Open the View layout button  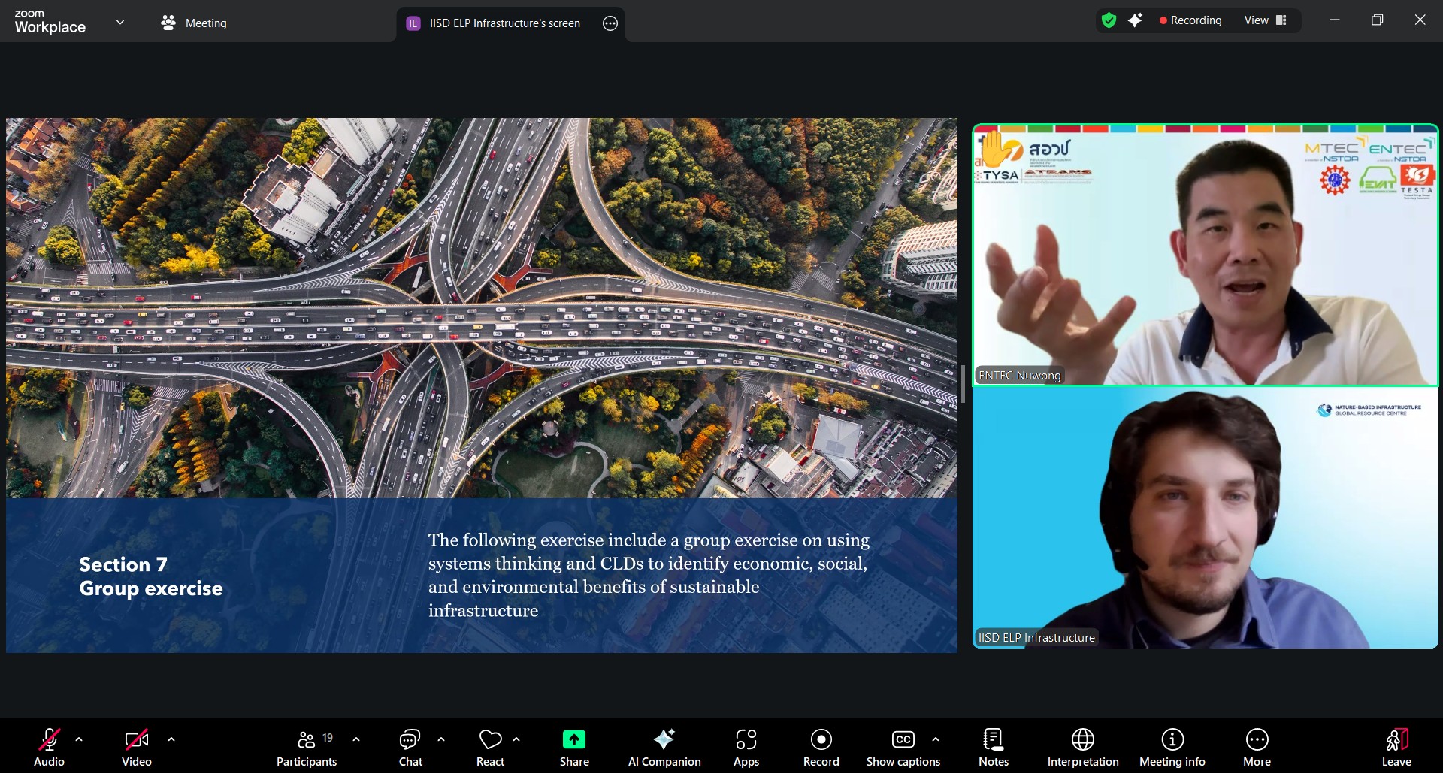coord(1266,20)
